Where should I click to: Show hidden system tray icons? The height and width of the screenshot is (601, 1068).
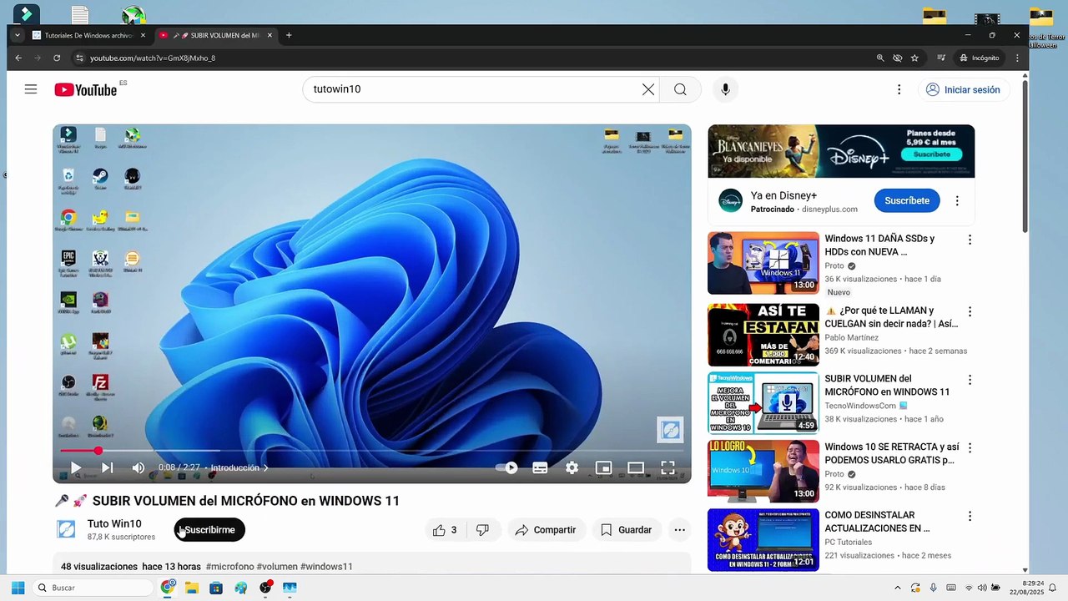pos(898,588)
